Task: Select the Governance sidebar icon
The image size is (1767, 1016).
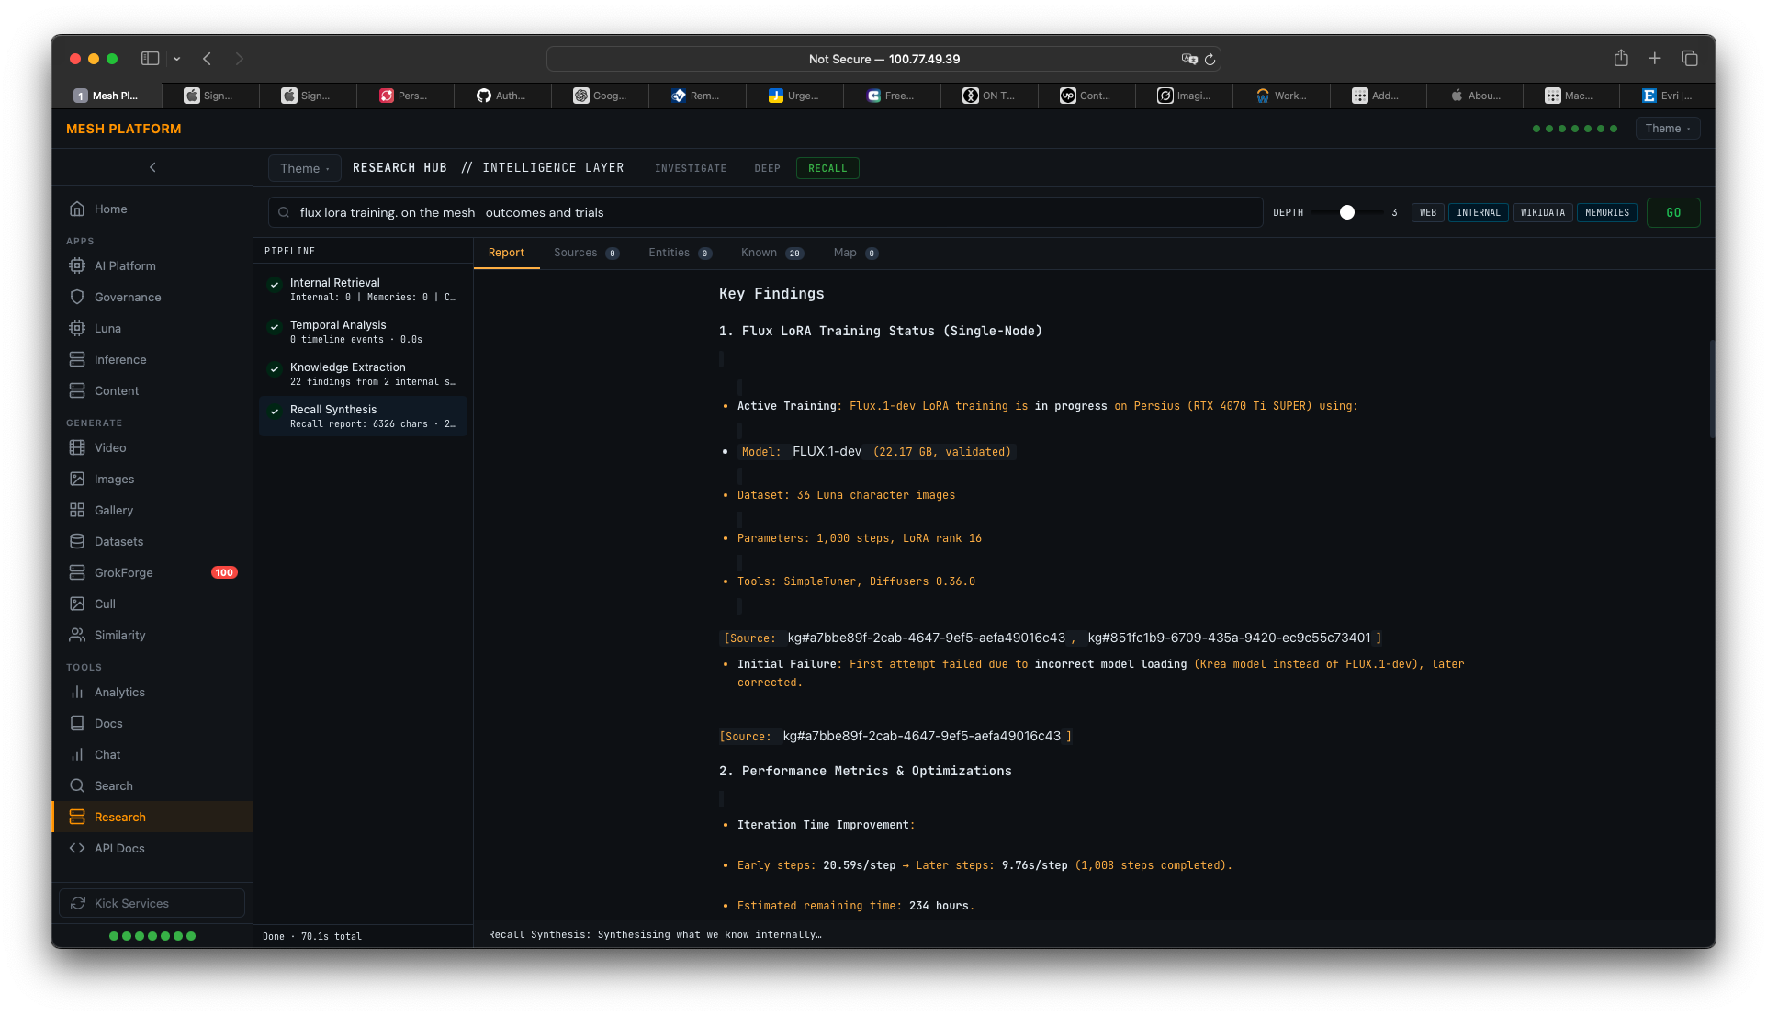Action: [x=78, y=297]
